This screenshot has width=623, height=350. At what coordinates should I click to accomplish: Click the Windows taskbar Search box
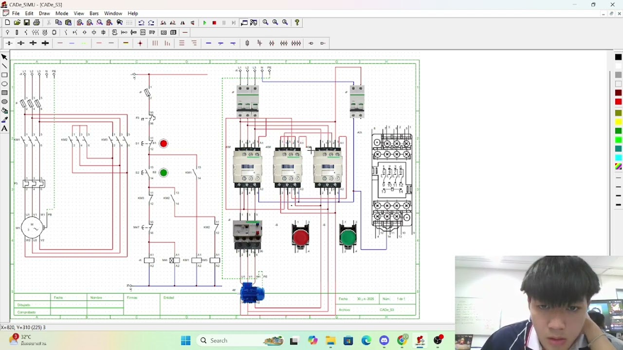coord(219,341)
